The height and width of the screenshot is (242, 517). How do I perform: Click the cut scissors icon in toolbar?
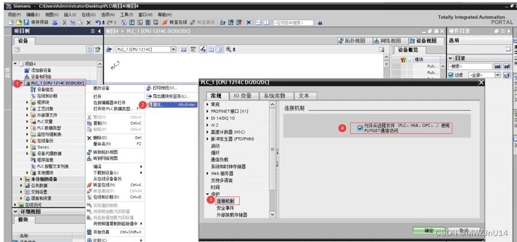pyautogui.click(x=64, y=22)
